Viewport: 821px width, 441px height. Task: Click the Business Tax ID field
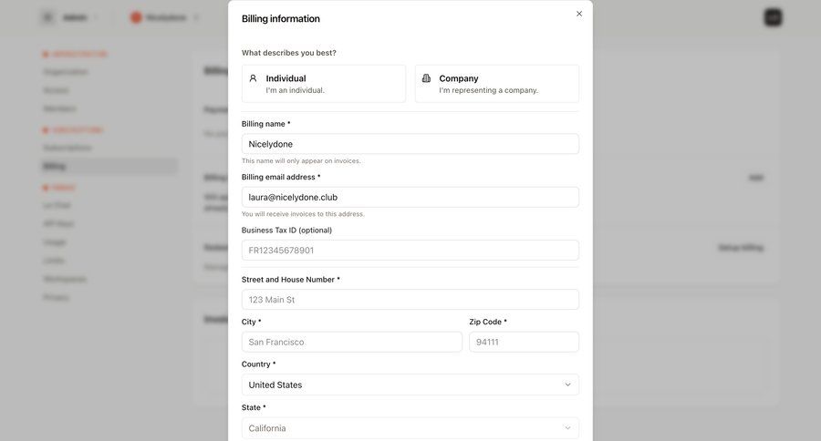pos(410,251)
